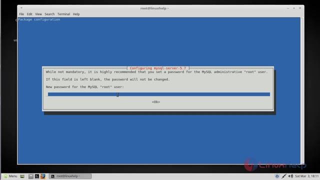The width and height of the screenshot is (320, 180).
Task: Click the MySQL root password input field
Action: click(x=159, y=94)
